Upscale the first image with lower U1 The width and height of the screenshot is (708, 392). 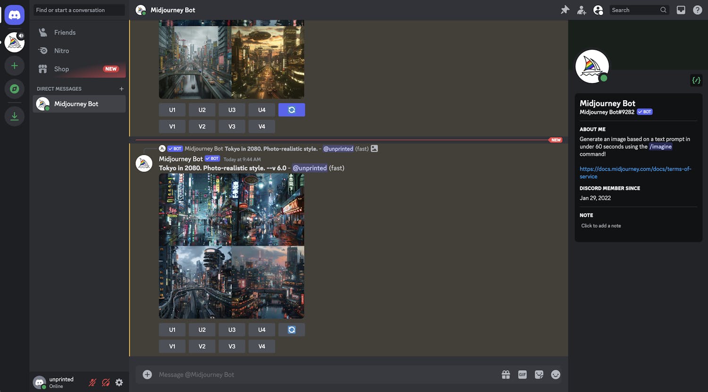coord(172,330)
